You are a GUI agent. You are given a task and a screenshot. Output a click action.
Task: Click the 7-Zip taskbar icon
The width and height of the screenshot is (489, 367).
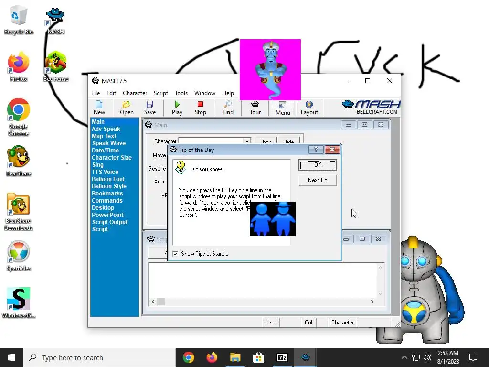pos(282,357)
